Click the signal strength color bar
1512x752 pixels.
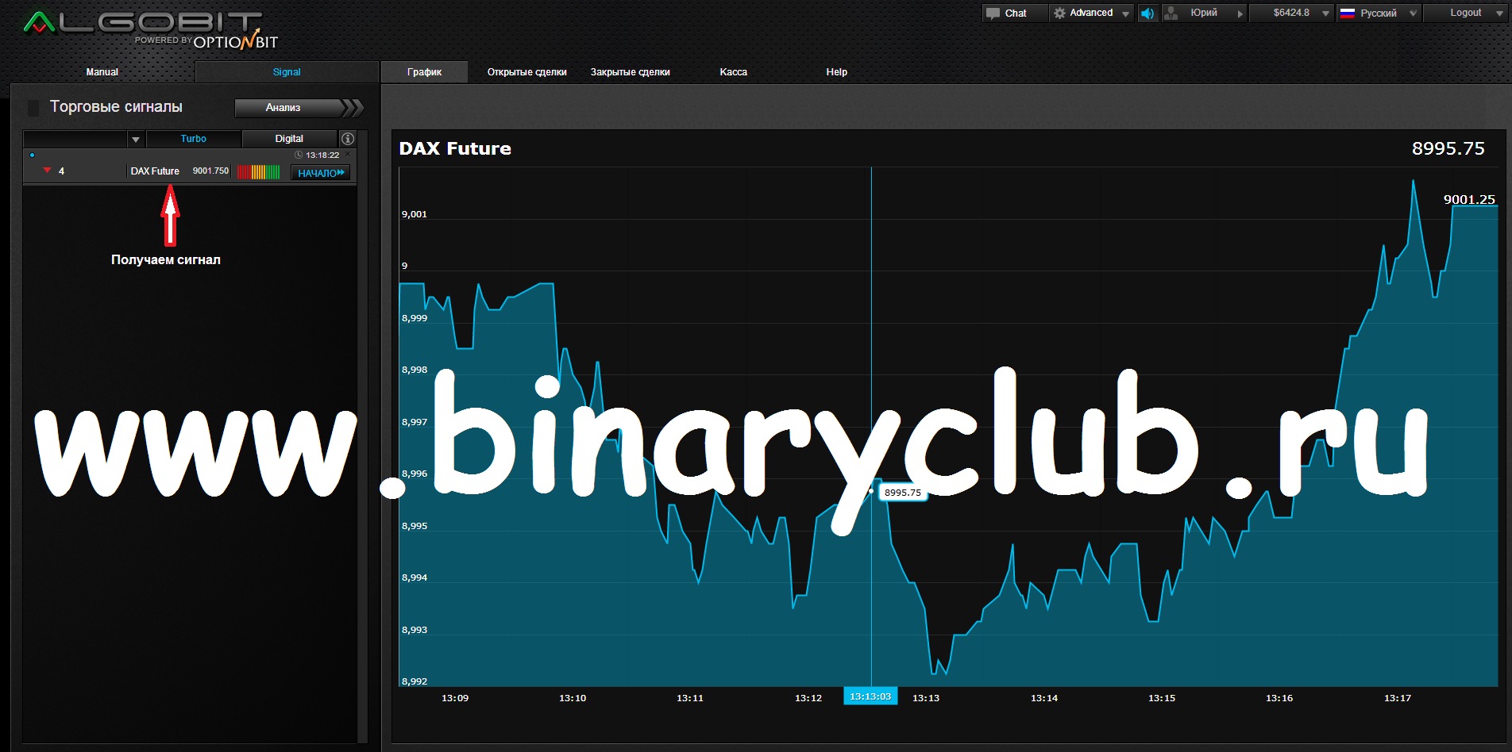(259, 172)
